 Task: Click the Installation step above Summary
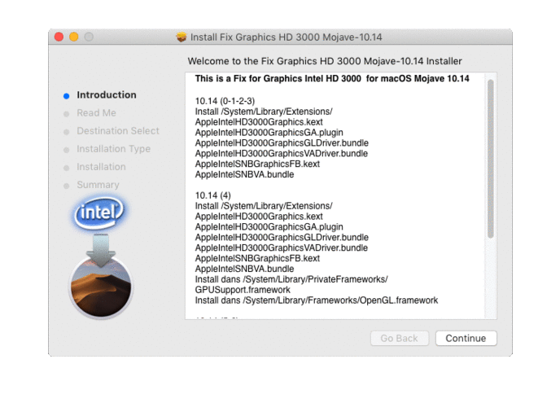coord(101,167)
